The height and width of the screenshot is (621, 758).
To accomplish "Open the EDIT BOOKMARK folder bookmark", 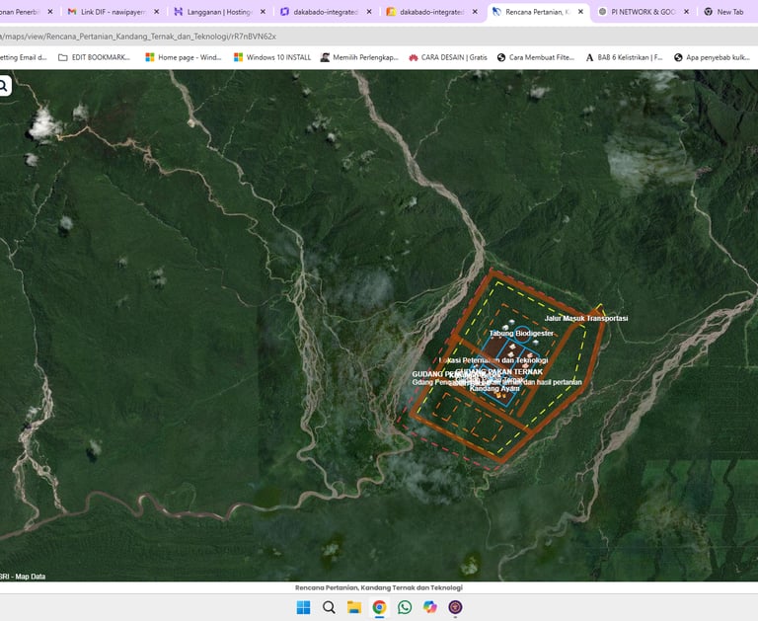I will coord(95,57).
